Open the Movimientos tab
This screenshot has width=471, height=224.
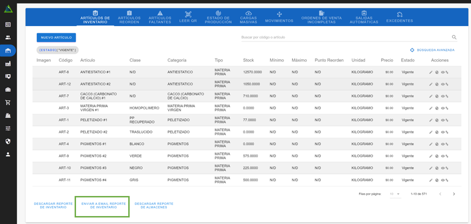coord(279,18)
